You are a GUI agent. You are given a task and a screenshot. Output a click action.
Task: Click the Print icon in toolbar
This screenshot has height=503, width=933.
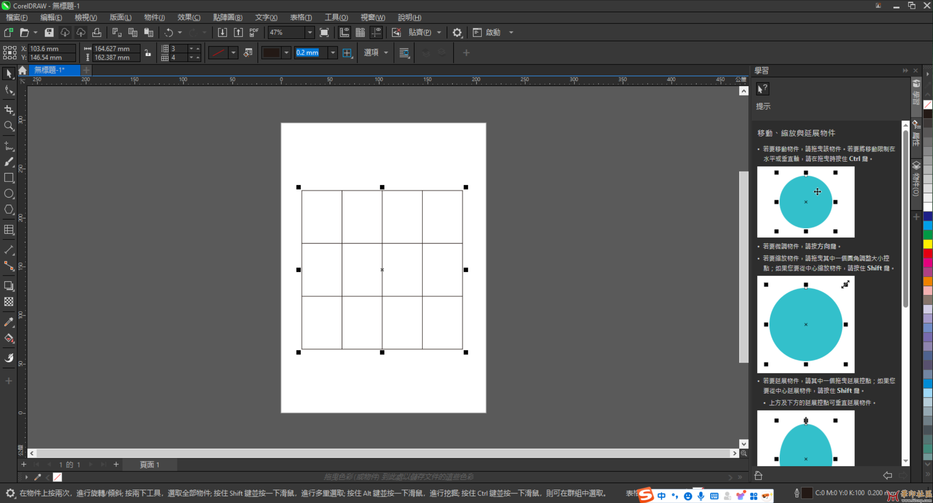97,32
